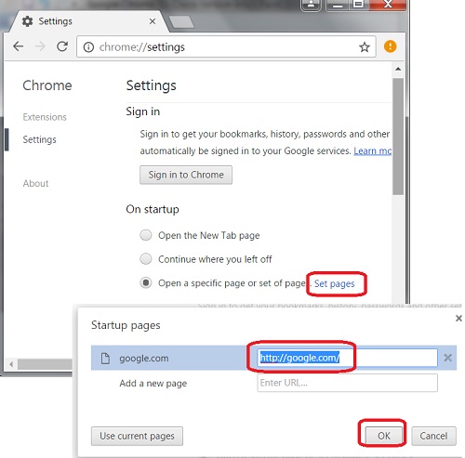
Task: Click the chrome://settings address bar
Action: [226, 46]
